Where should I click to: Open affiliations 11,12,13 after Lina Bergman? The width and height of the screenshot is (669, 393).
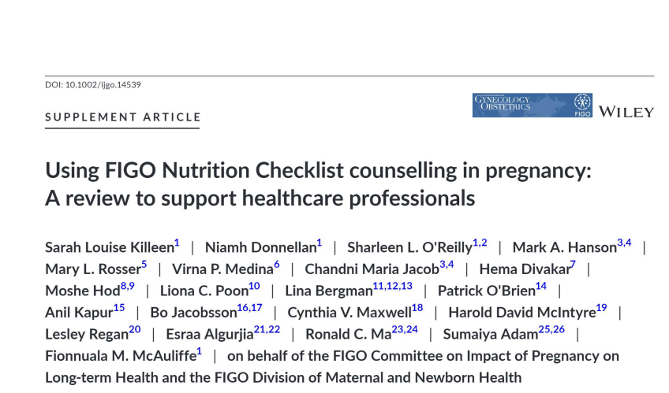click(393, 286)
